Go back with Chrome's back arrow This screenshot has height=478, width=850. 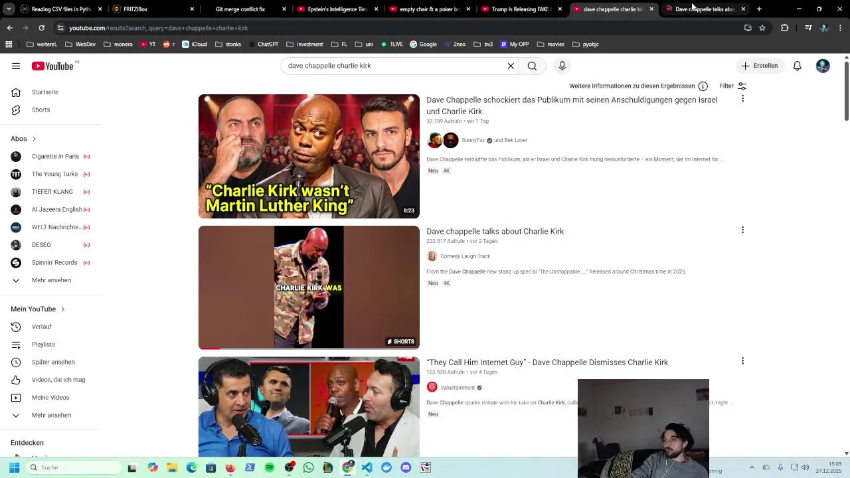(x=9, y=28)
